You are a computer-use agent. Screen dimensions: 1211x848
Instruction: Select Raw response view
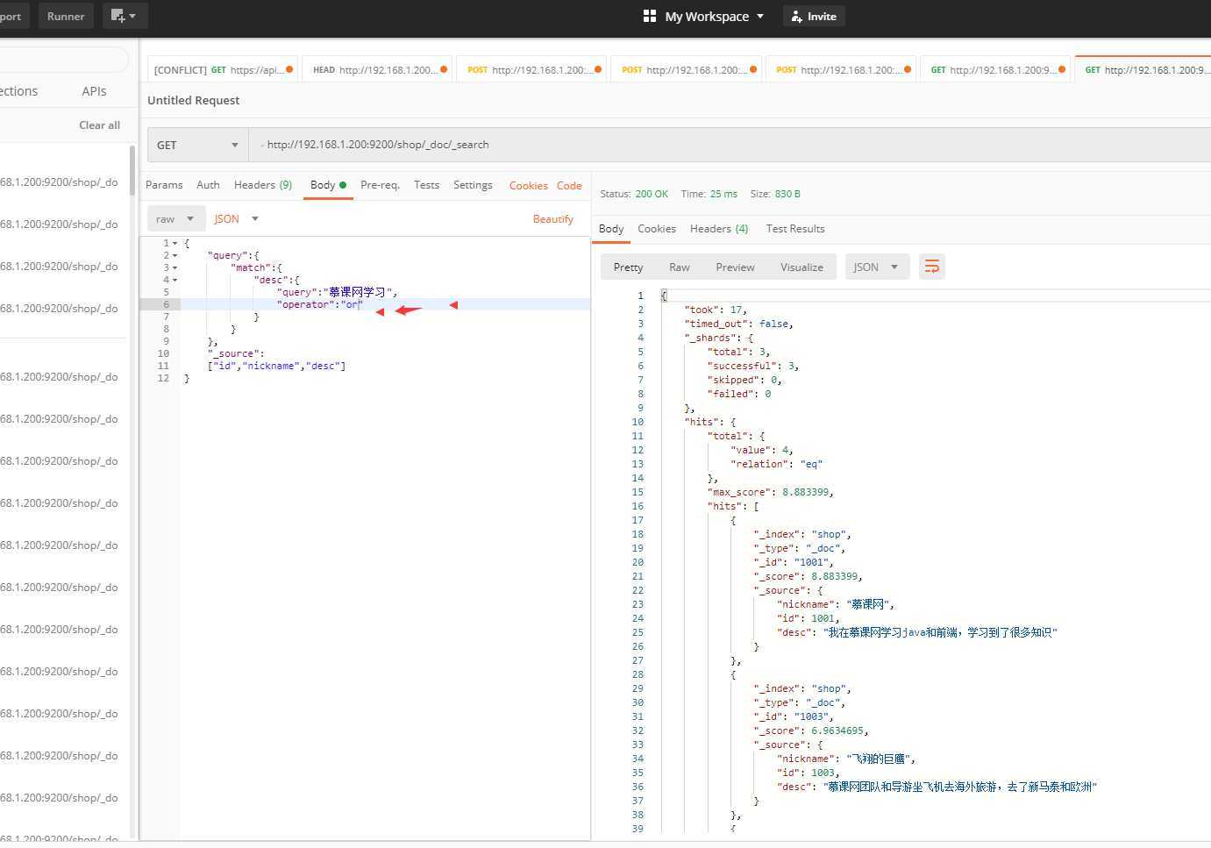[680, 267]
